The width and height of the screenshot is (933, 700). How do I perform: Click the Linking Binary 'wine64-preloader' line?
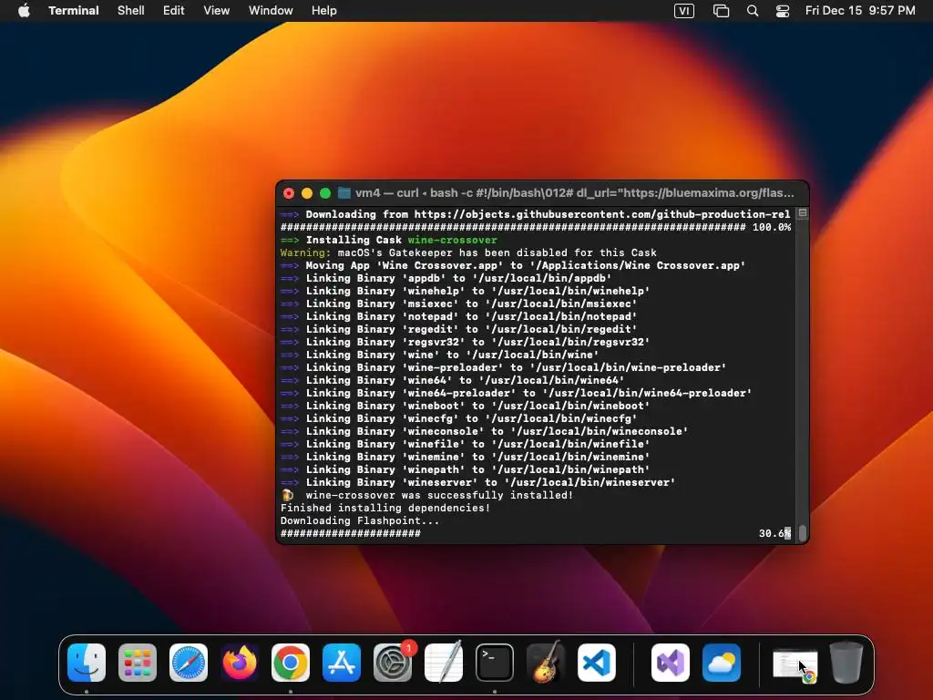[516, 393]
